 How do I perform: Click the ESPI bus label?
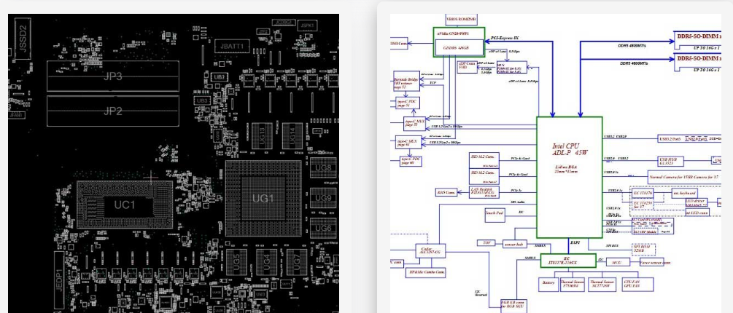tap(576, 243)
